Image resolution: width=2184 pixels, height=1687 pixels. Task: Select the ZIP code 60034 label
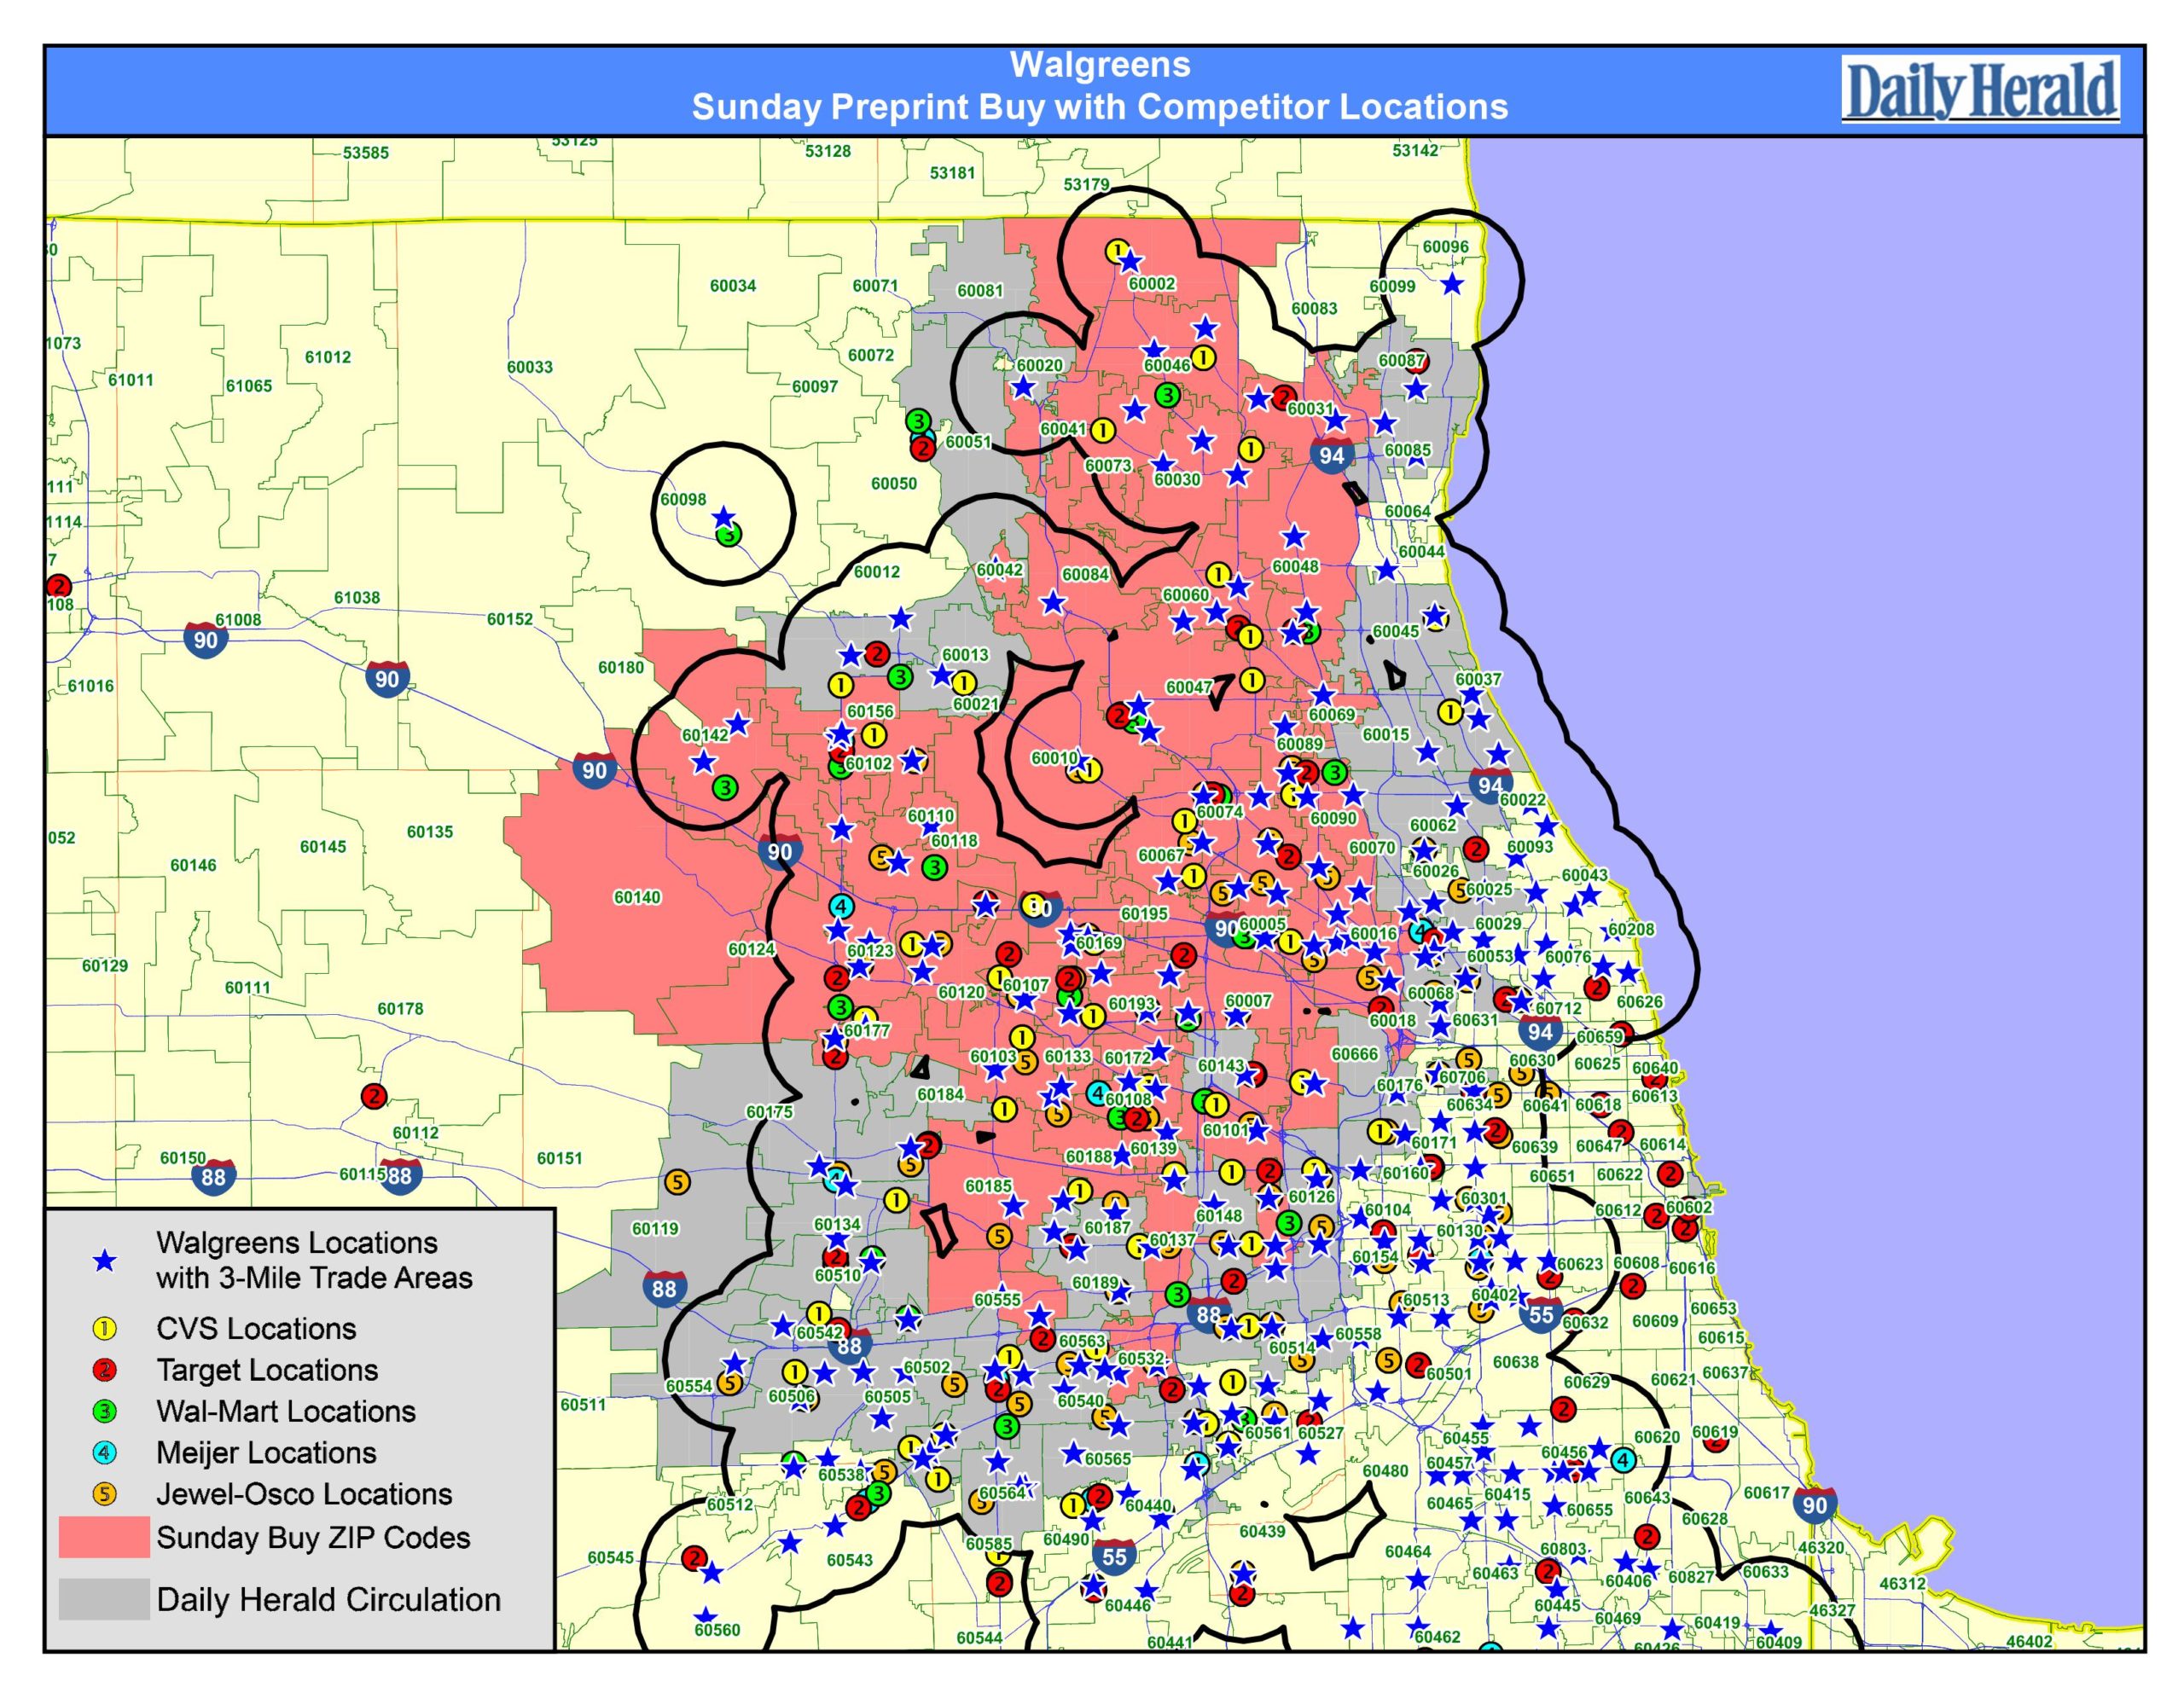pyautogui.click(x=733, y=286)
